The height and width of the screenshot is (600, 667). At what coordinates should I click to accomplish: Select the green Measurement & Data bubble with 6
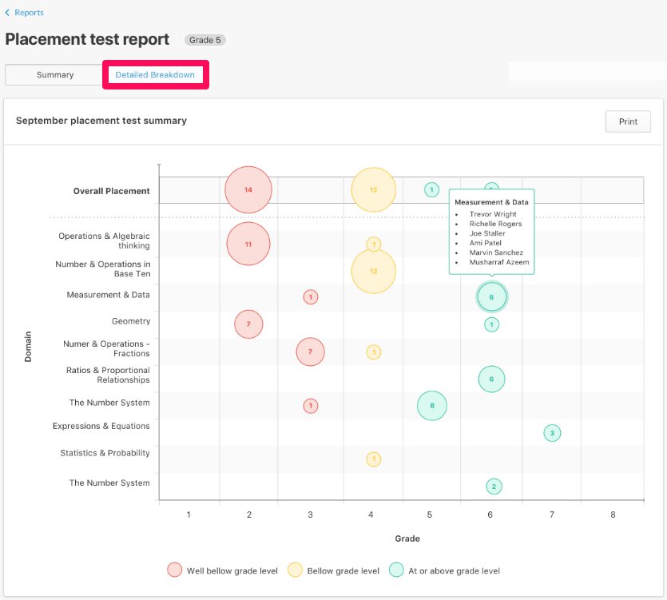491,297
